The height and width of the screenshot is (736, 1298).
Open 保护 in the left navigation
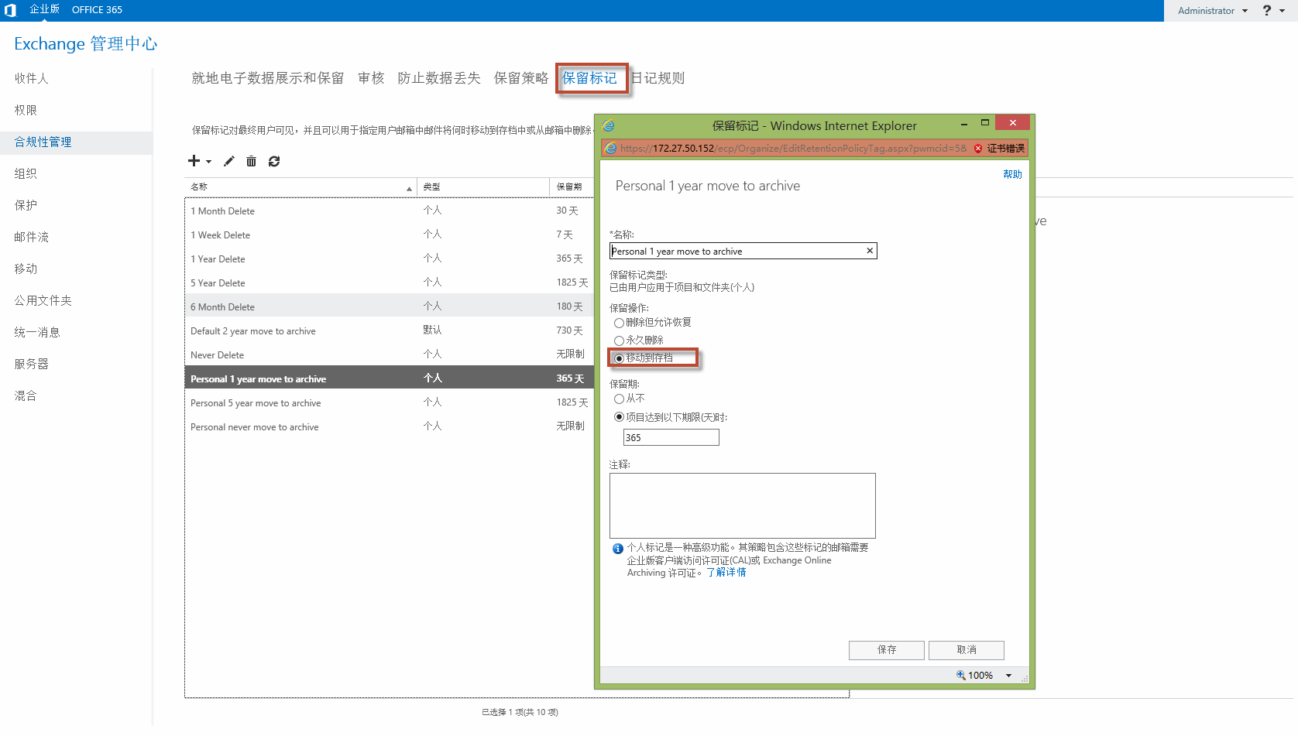(x=26, y=205)
